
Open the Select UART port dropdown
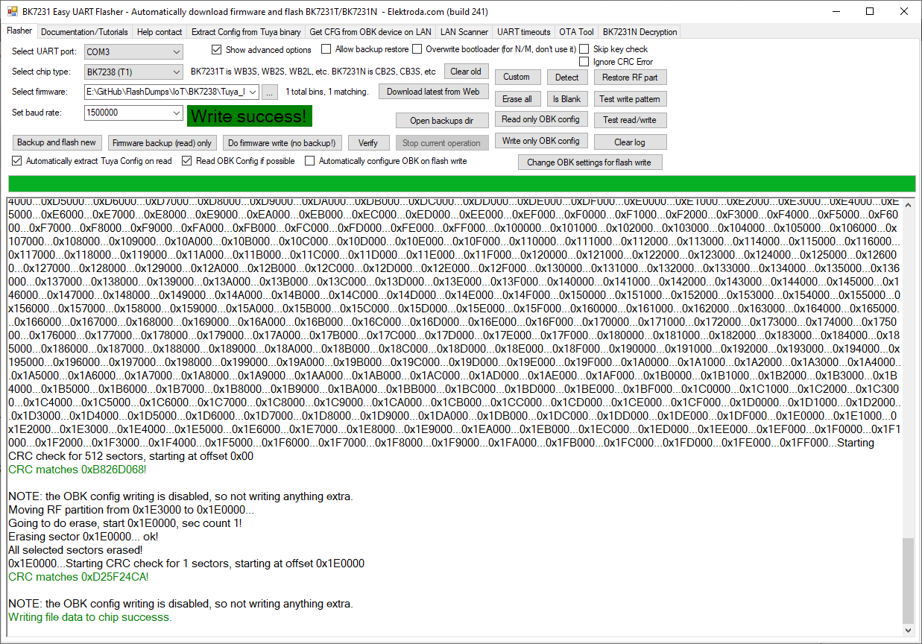click(x=133, y=52)
